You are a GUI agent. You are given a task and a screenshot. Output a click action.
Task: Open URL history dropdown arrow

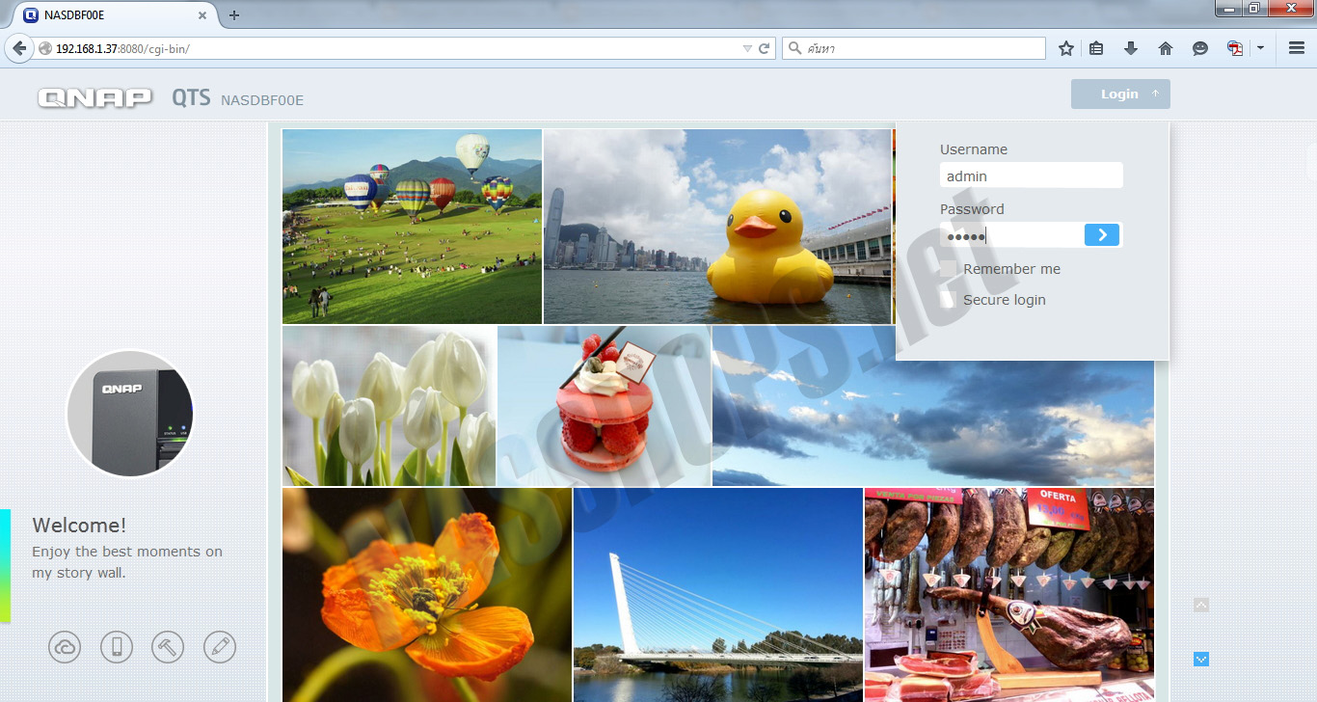coord(747,48)
